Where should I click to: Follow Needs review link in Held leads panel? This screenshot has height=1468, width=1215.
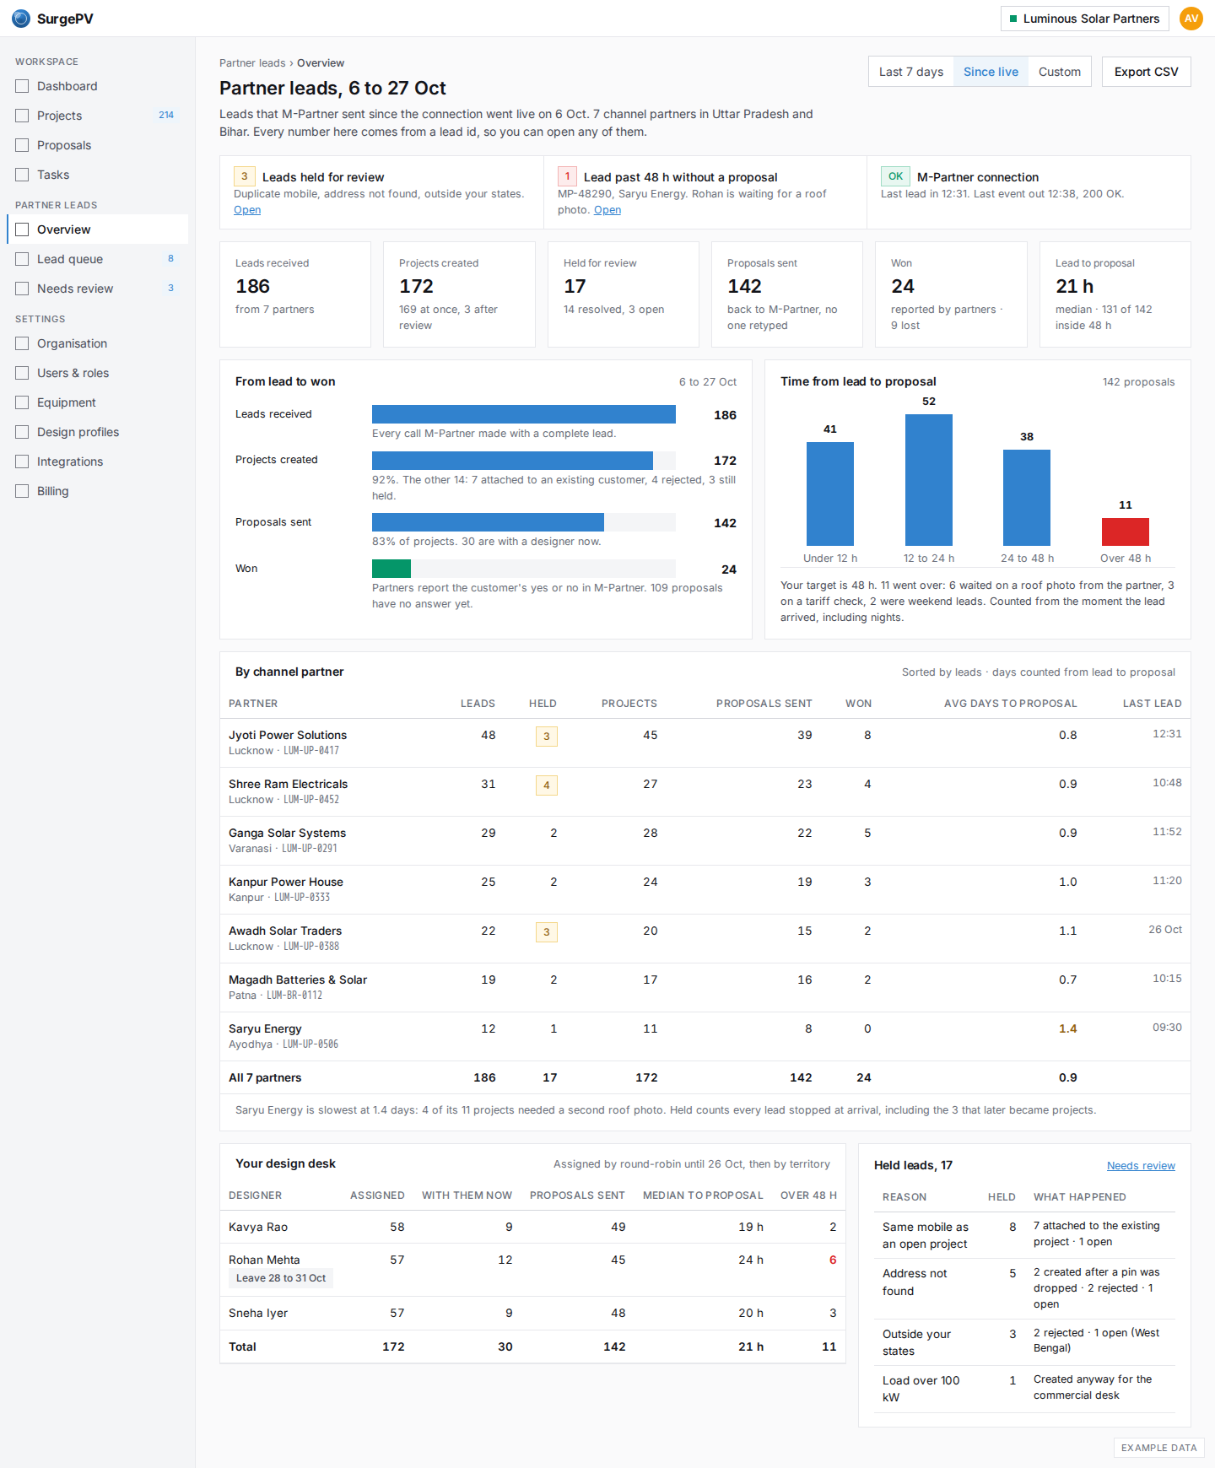1141,1166
